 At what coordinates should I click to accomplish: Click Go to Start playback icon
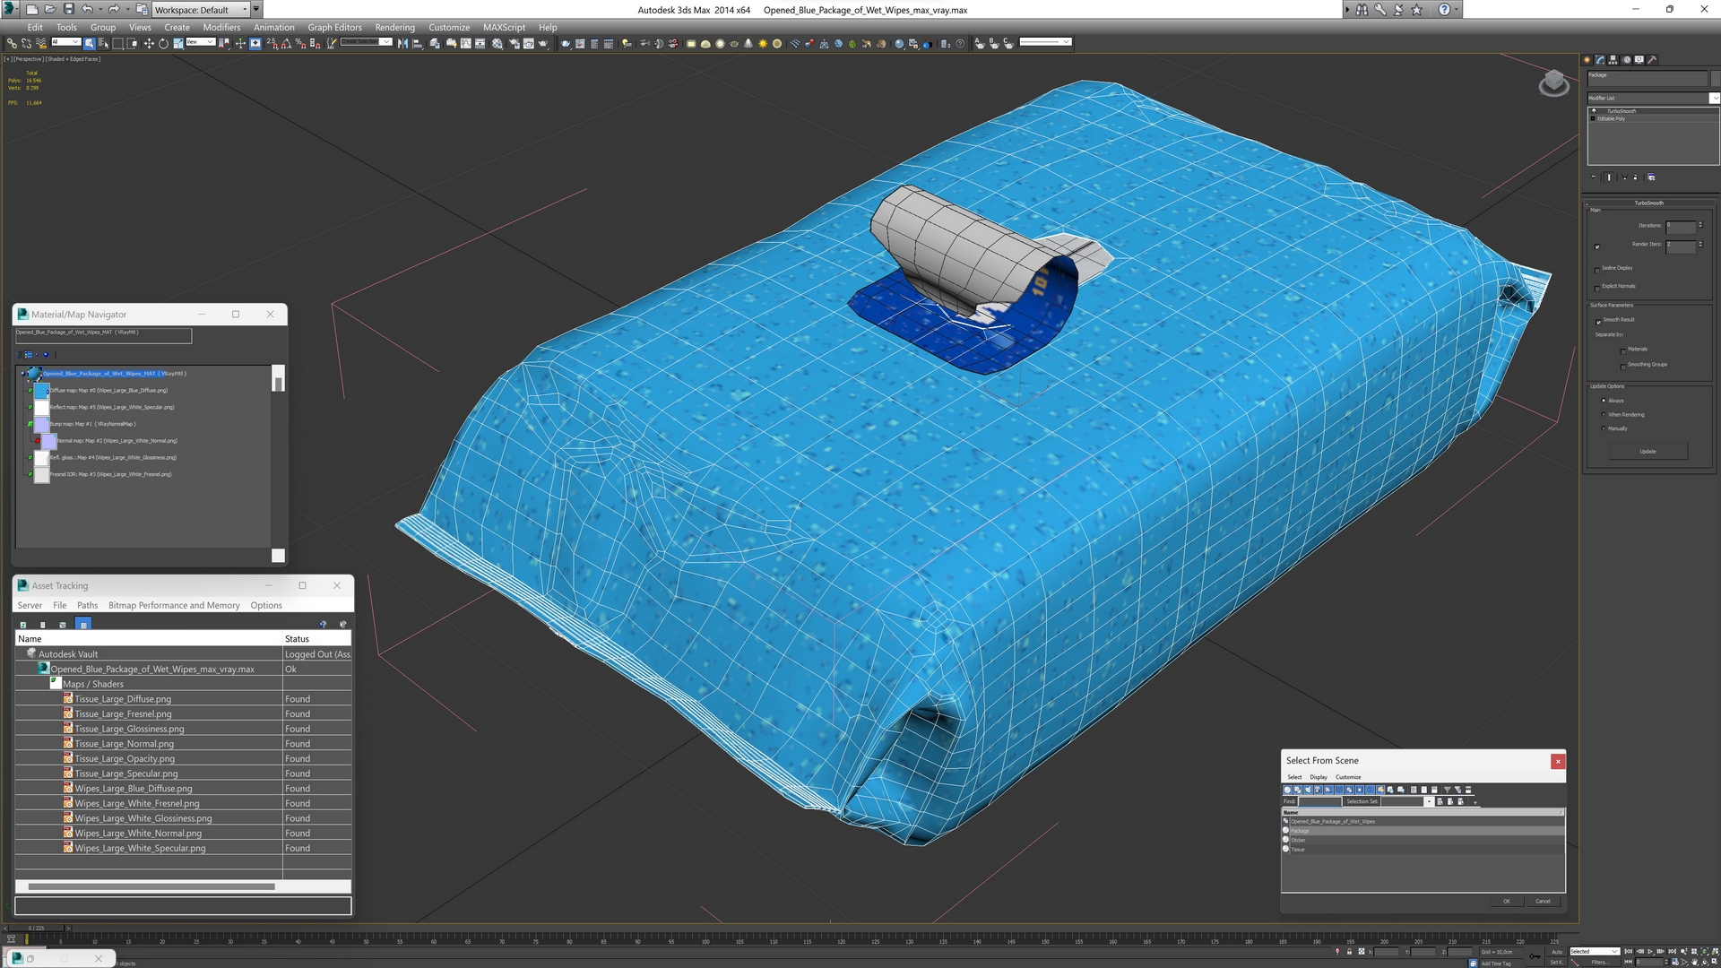(x=1630, y=952)
